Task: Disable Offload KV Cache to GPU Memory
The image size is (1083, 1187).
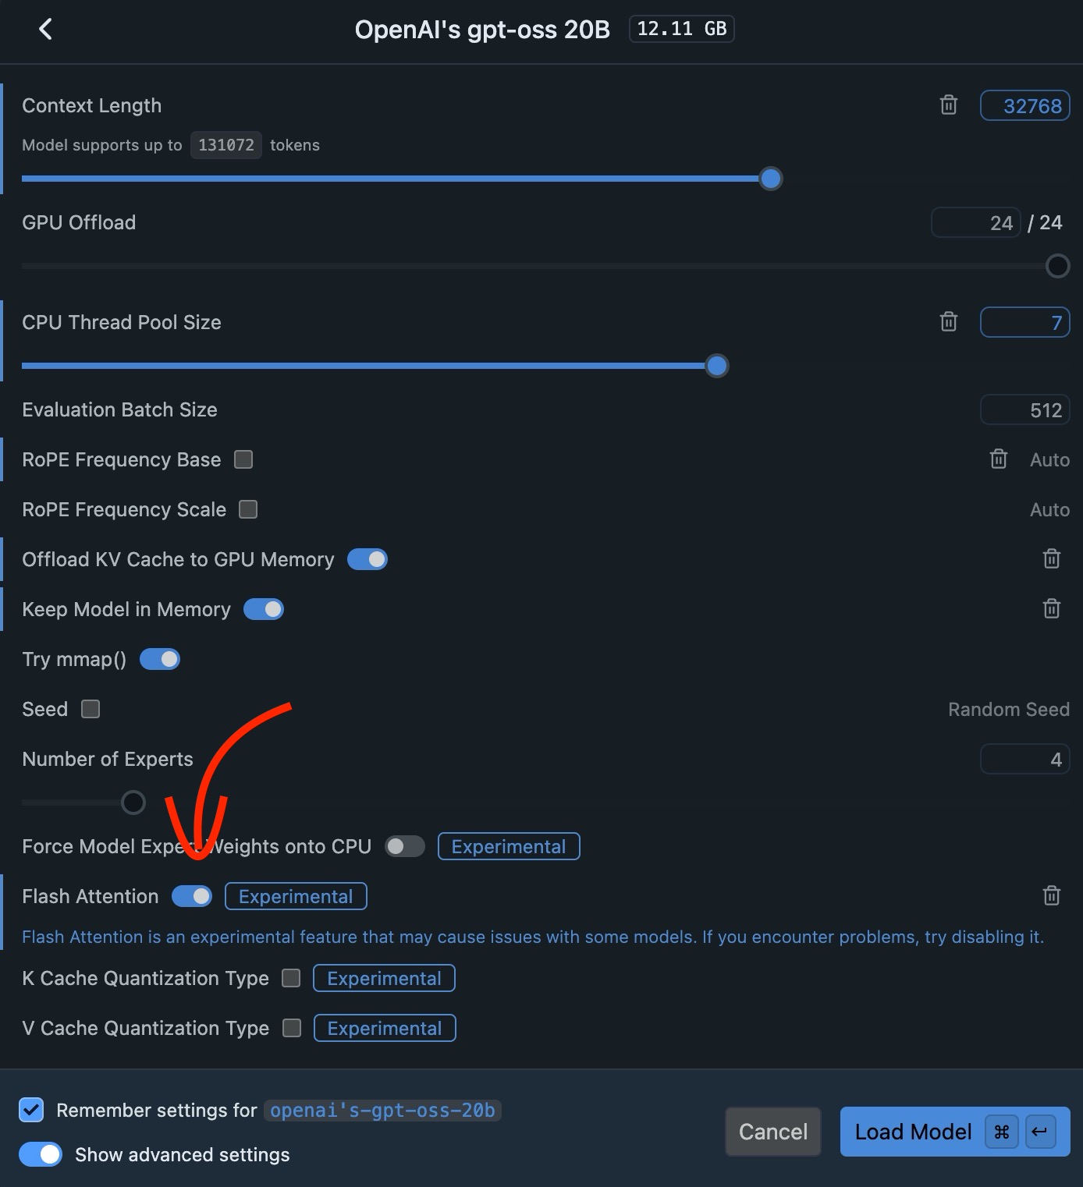Action: coord(368,559)
